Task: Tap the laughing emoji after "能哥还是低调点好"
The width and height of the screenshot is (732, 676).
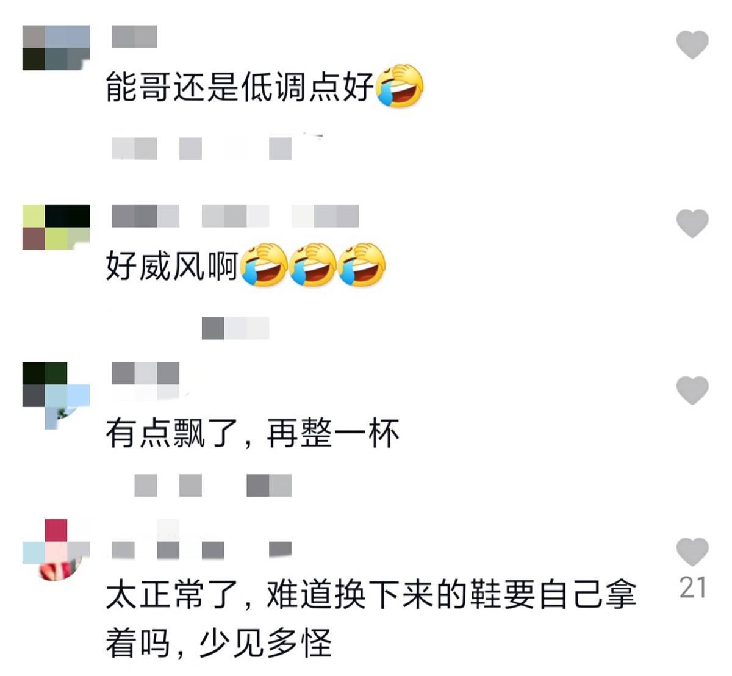Action: tap(400, 85)
